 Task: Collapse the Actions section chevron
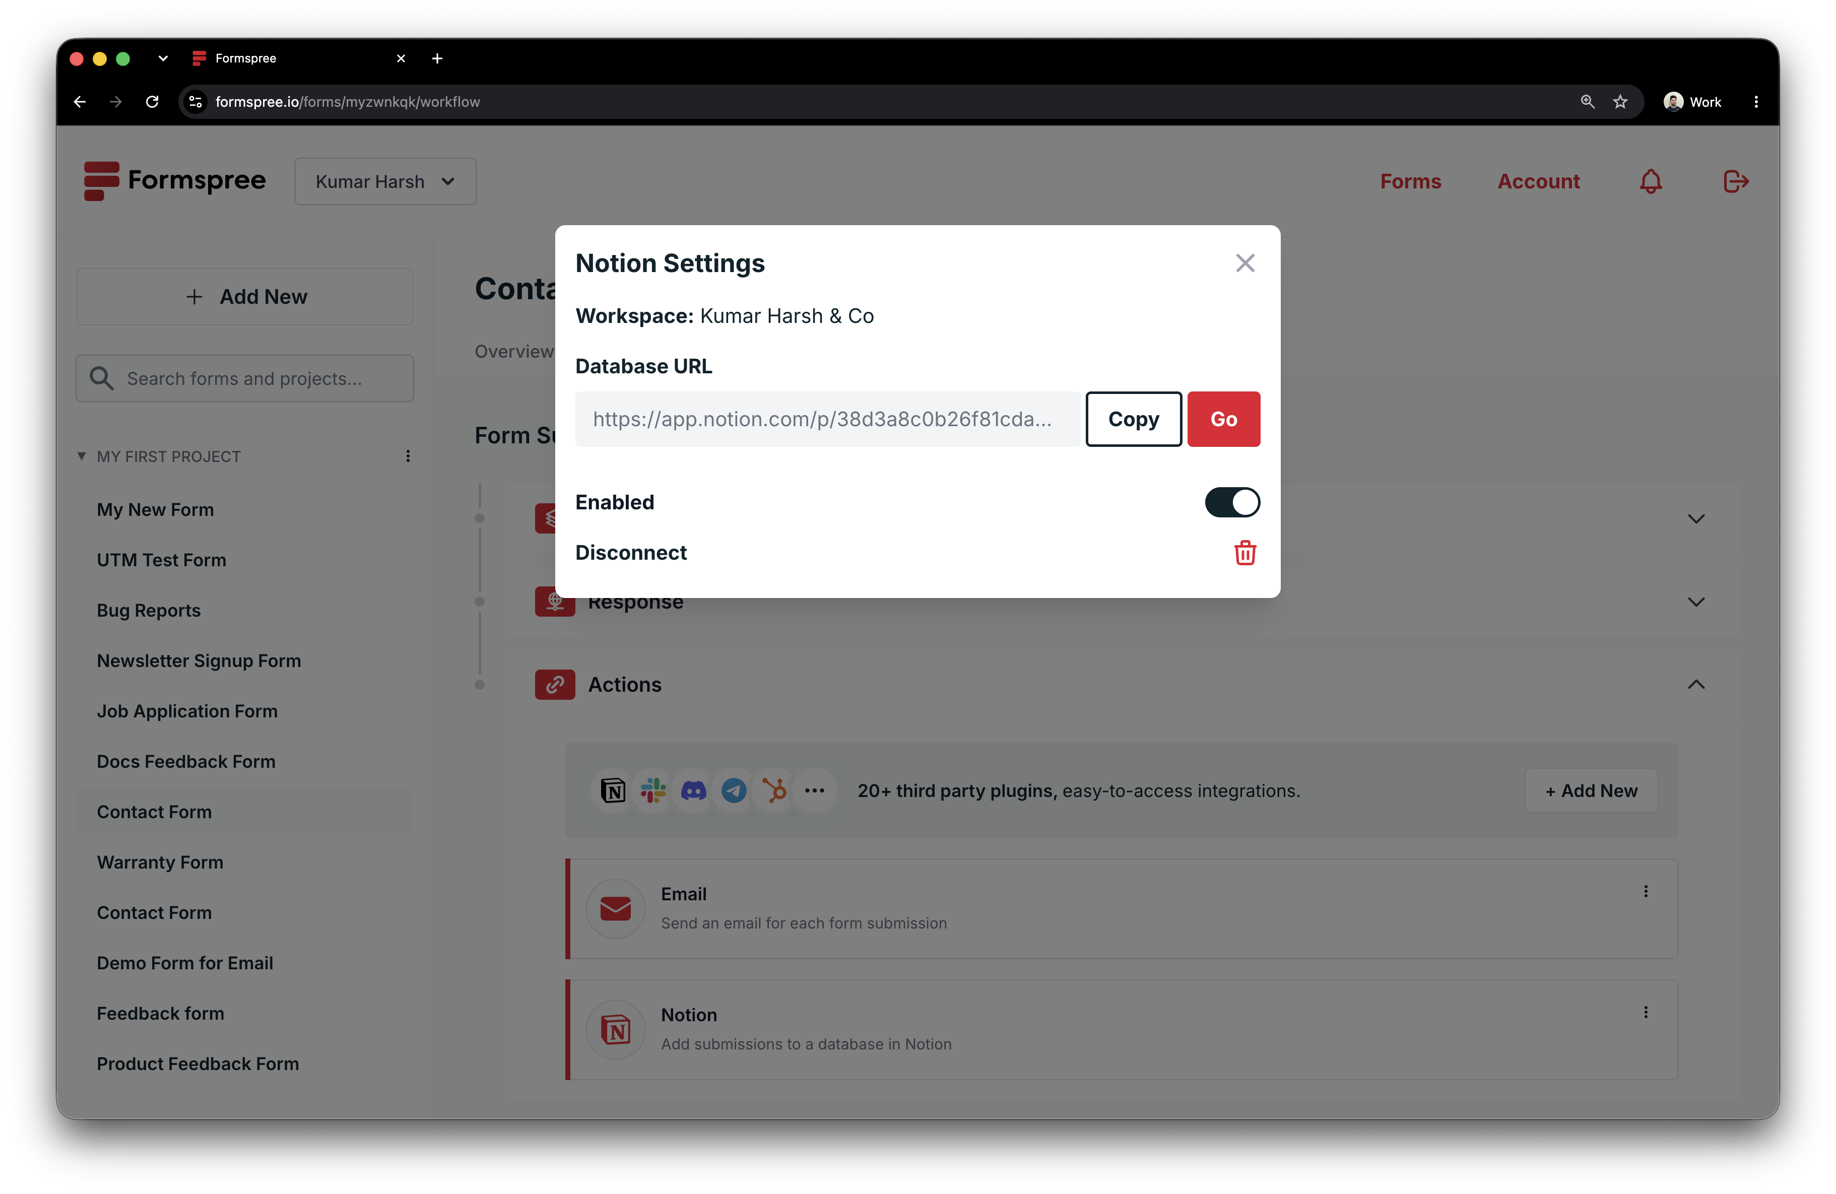click(1695, 685)
